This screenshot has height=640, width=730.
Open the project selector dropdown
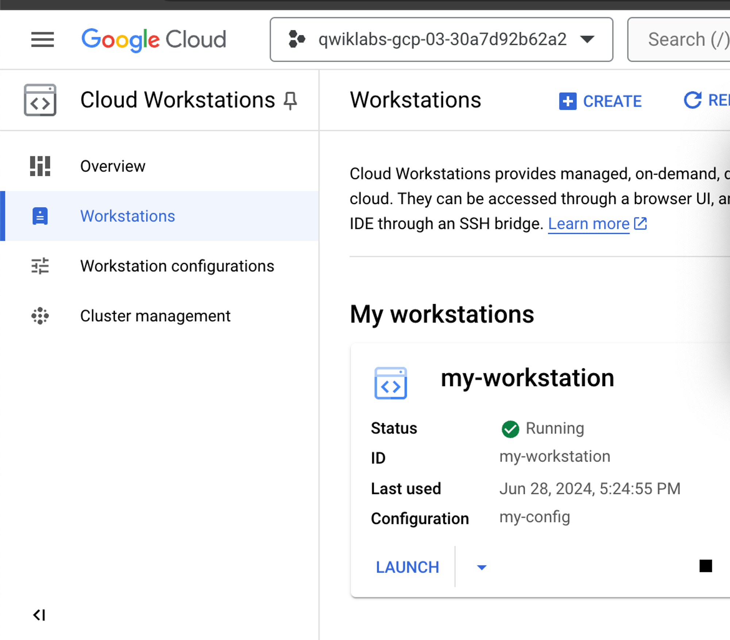click(441, 39)
